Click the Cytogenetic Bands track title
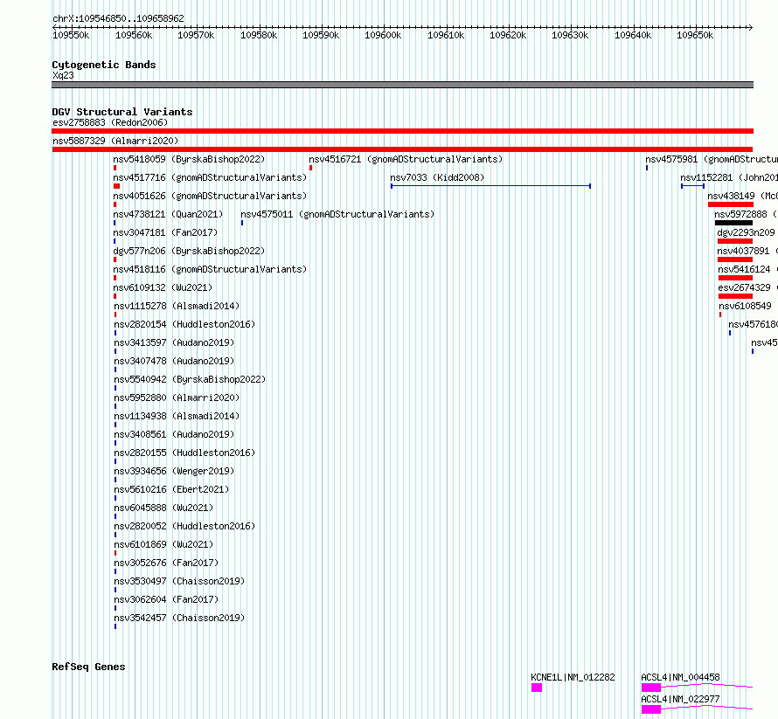 click(104, 65)
